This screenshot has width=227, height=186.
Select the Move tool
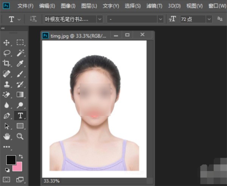click(6, 42)
